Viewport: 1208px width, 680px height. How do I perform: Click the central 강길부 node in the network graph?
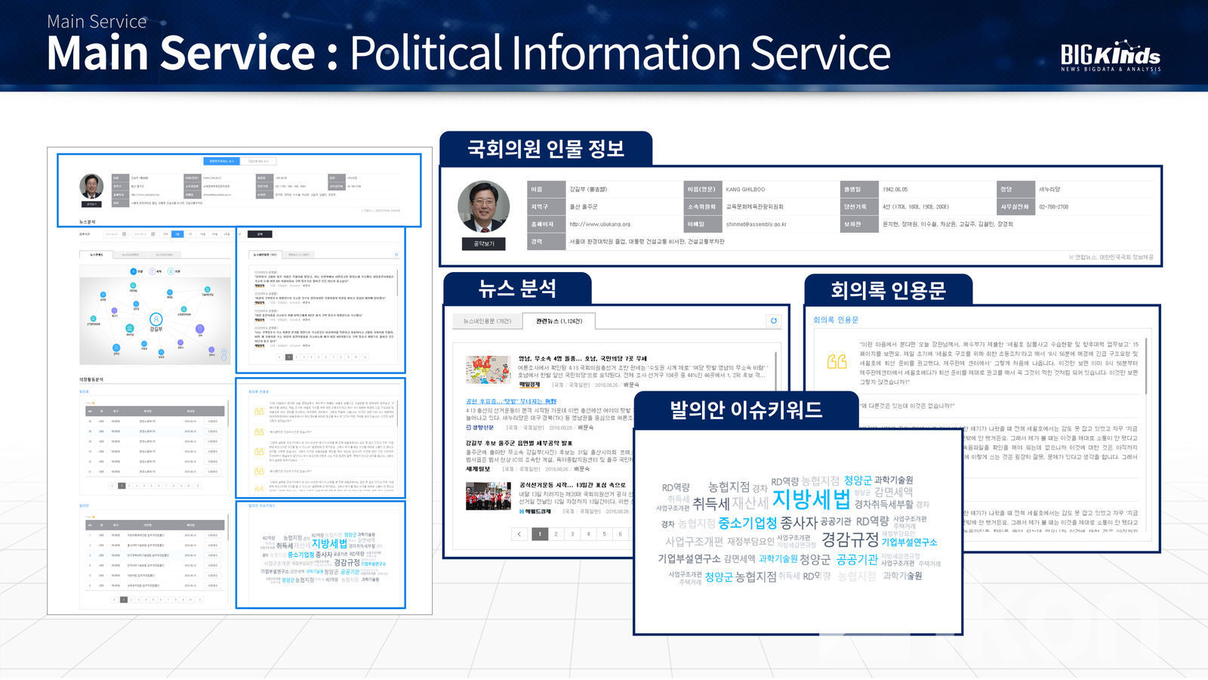(156, 320)
